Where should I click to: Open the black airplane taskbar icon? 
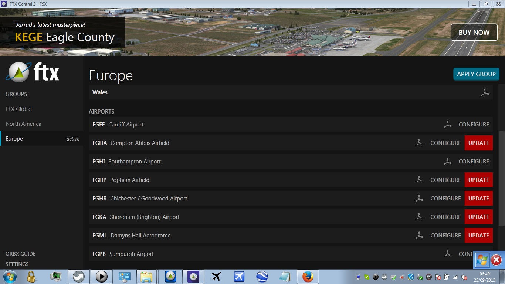point(216,277)
